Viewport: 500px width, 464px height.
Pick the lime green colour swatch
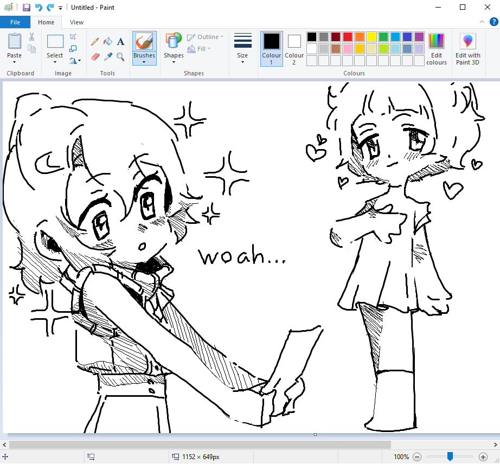pyautogui.click(x=383, y=49)
